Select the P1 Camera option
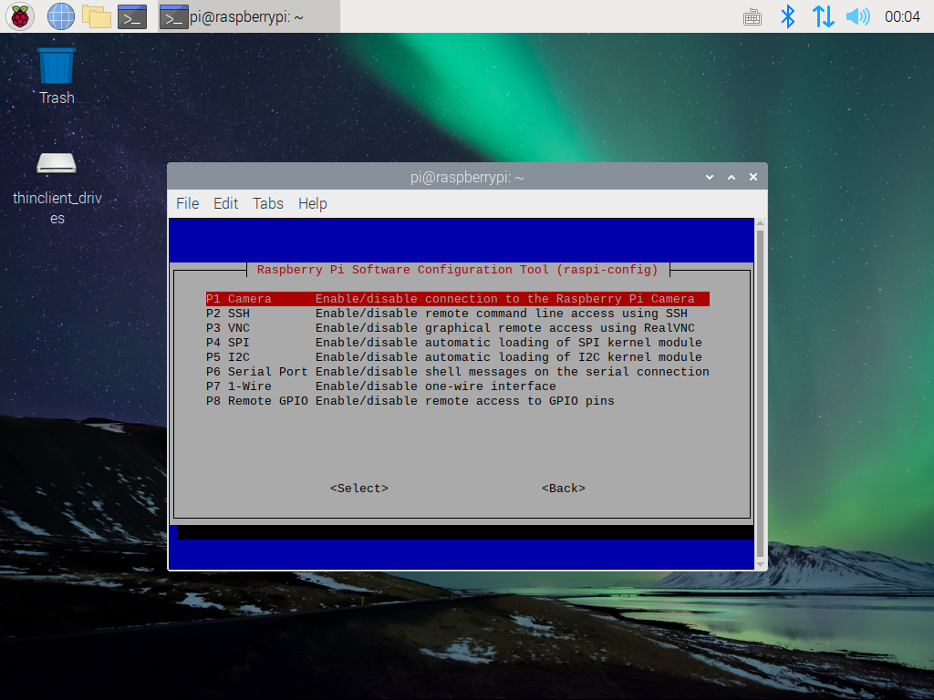 [x=458, y=299]
